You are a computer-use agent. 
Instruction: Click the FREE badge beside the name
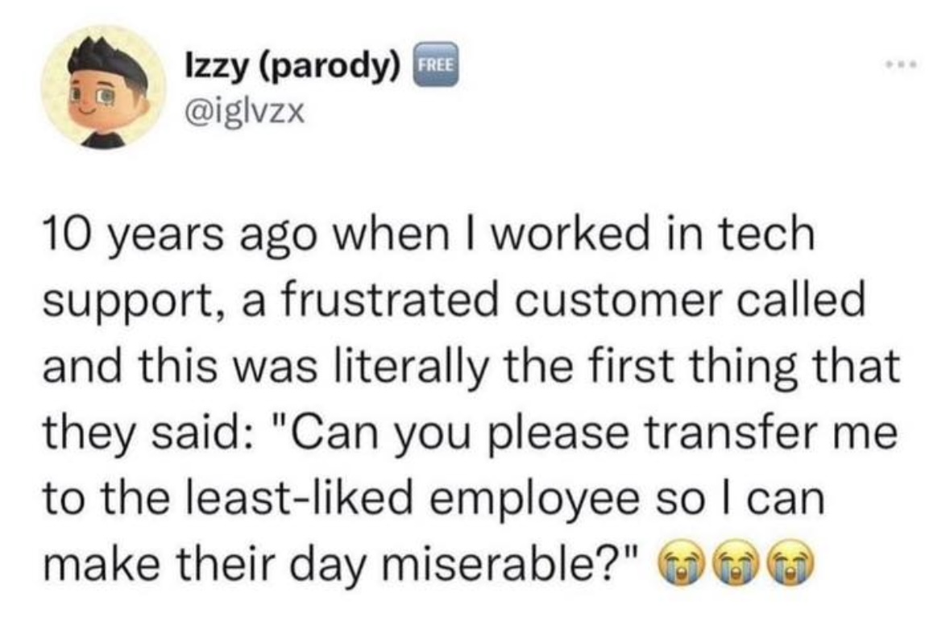click(436, 64)
